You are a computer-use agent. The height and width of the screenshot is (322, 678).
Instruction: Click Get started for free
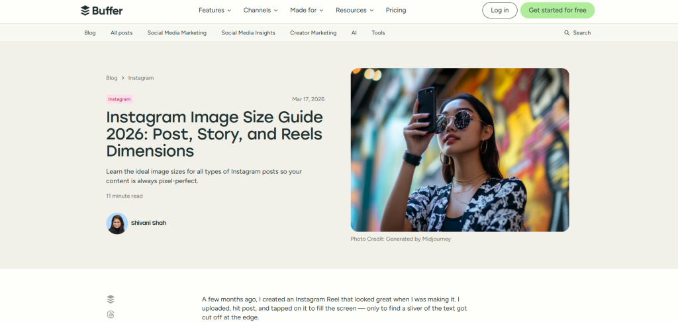click(557, 11)
